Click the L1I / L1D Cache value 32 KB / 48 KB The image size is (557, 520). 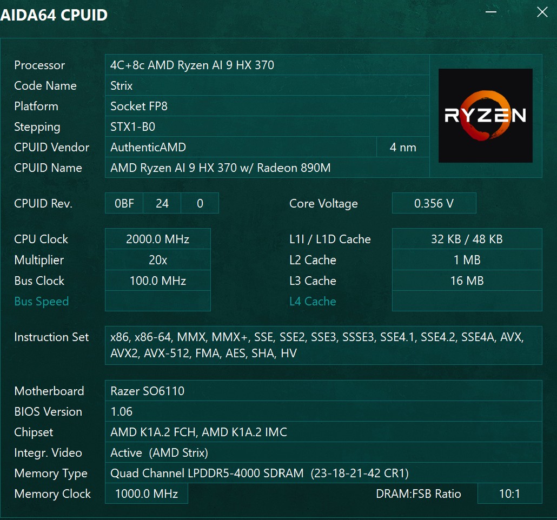tap(467, 239)
